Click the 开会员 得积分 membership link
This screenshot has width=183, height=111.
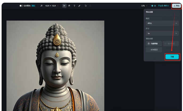(x=163, y=6)
